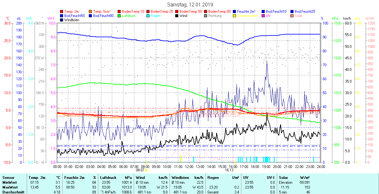This screenshot has width=379, height=194.
Task: Click the chart title Samstag, 12.01.2019
Action: click(x=190, y=5)
